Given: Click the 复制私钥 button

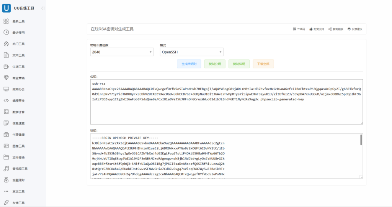Looking at the screenshot, I should [x=239, y=64].
